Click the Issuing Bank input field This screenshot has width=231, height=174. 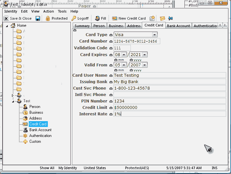click(170, 82)
